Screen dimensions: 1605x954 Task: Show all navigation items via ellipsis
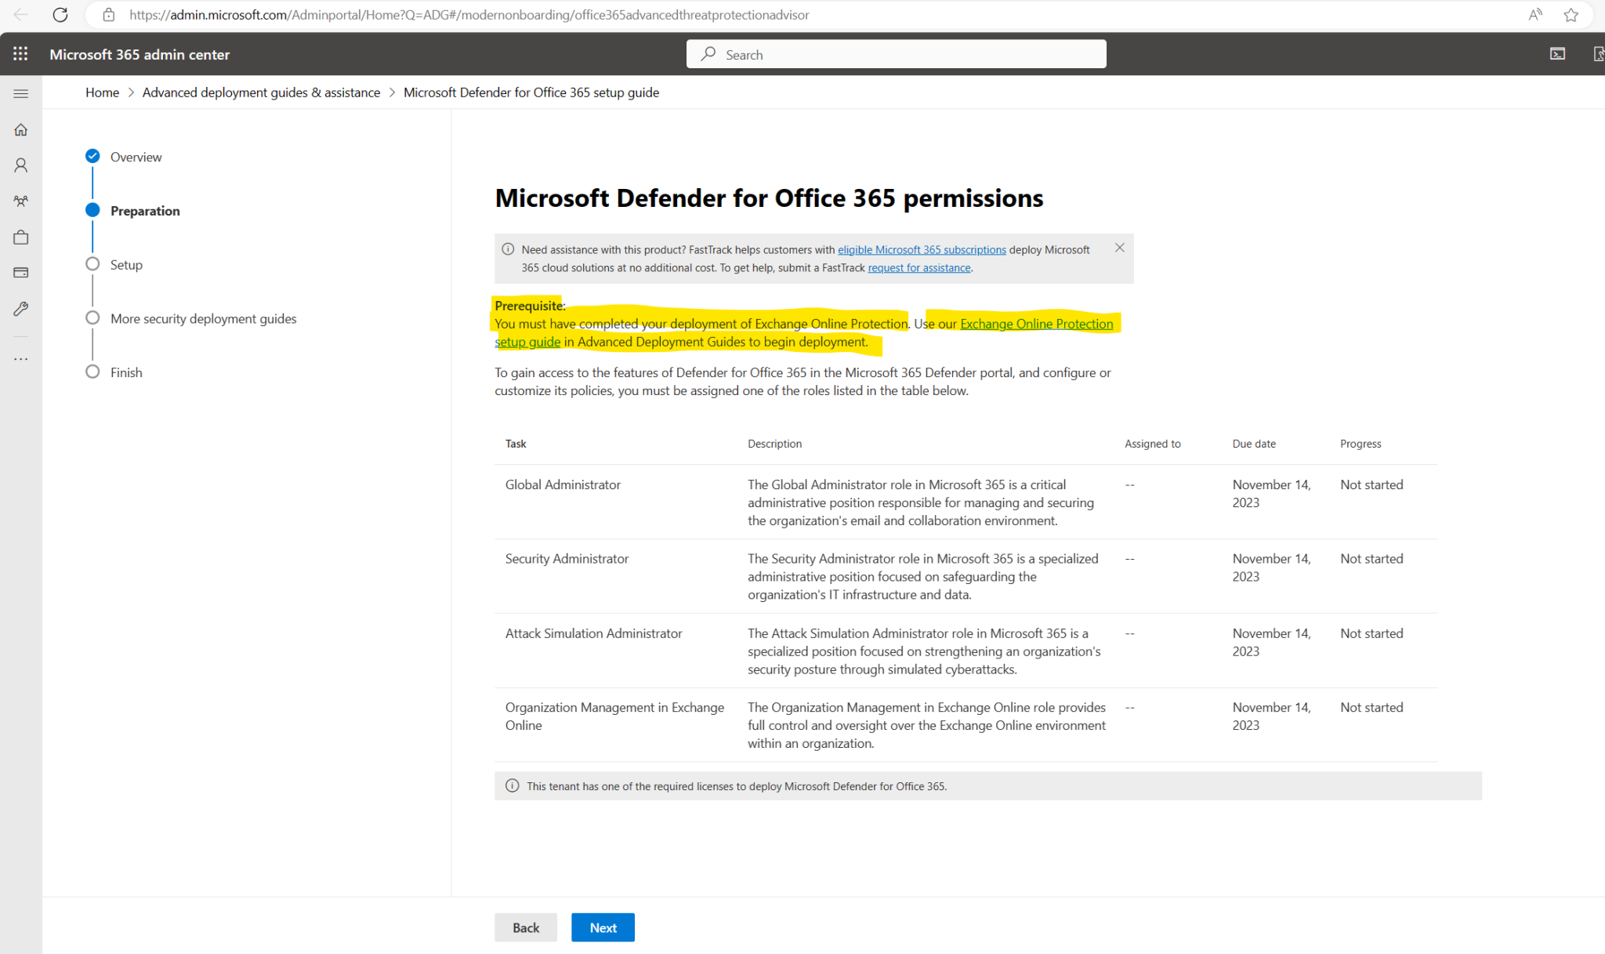(20, 358)
